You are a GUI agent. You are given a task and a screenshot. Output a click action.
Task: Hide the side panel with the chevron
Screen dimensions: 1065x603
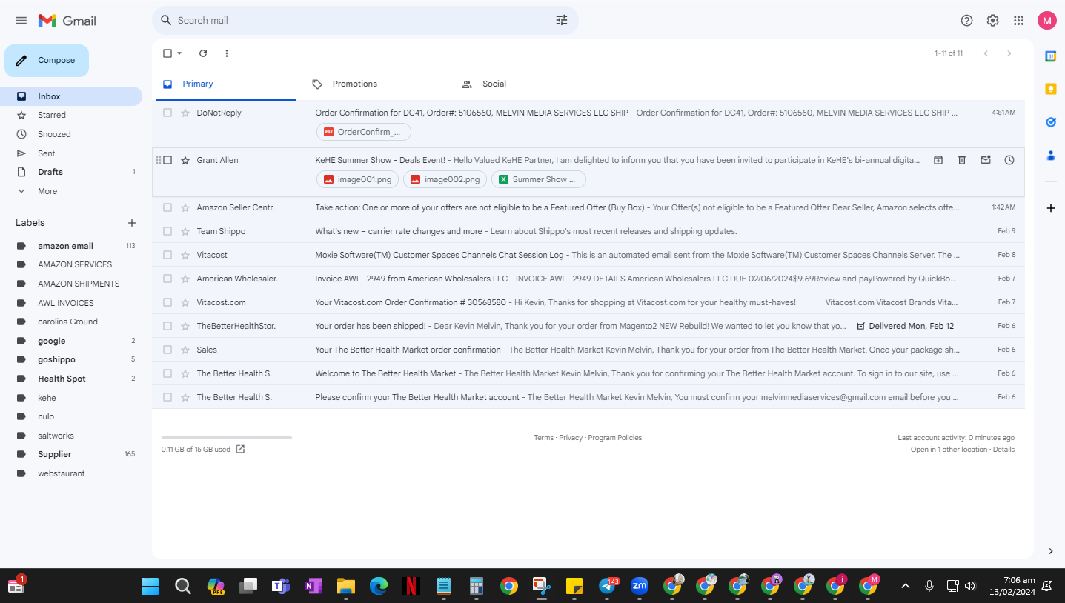click(x=1050, y=551)
